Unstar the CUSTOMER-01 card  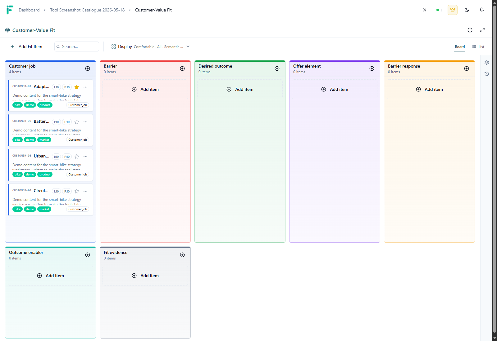point(77,87)
